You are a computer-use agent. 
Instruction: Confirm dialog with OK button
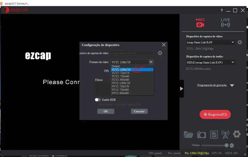click(x=106, y=111)
